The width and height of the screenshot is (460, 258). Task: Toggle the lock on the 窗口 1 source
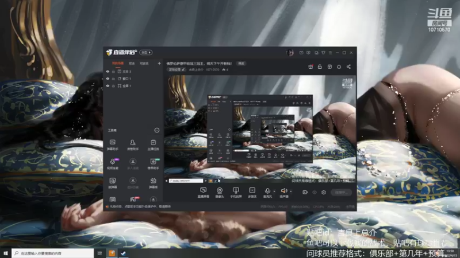[113, 79]
